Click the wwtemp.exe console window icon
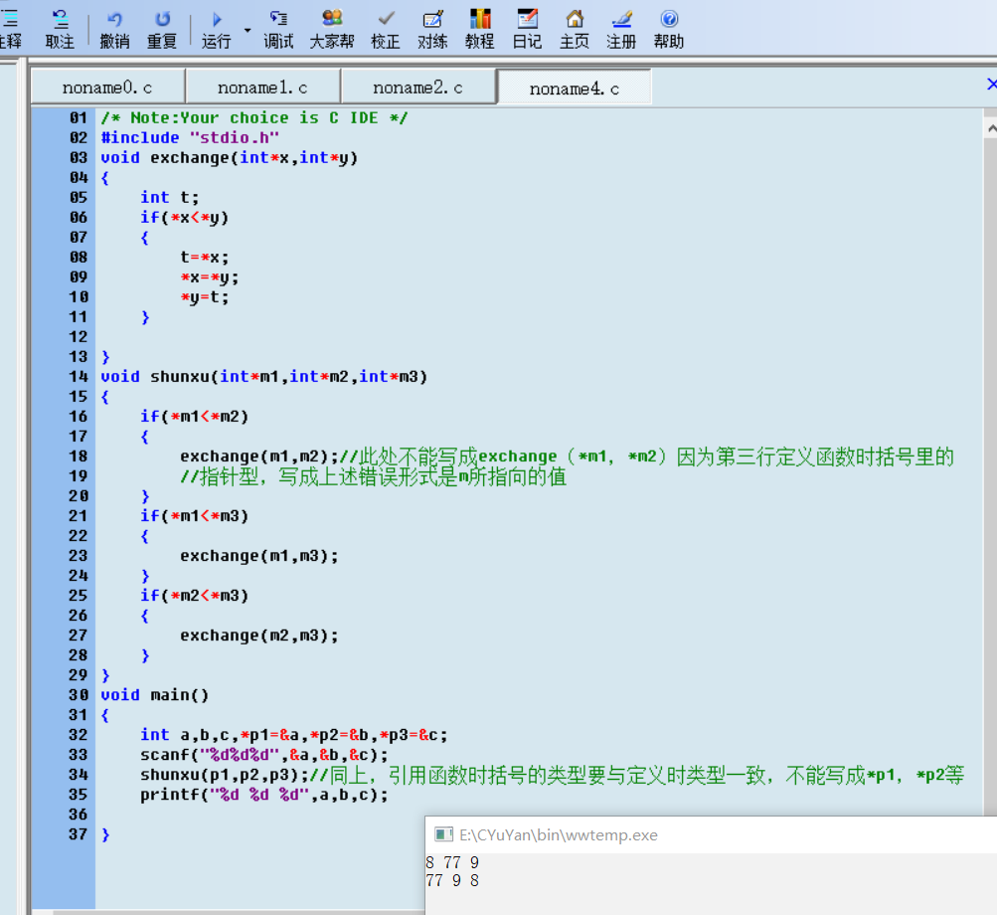Screen dimensions: 997x915 [x=443, y=834]
